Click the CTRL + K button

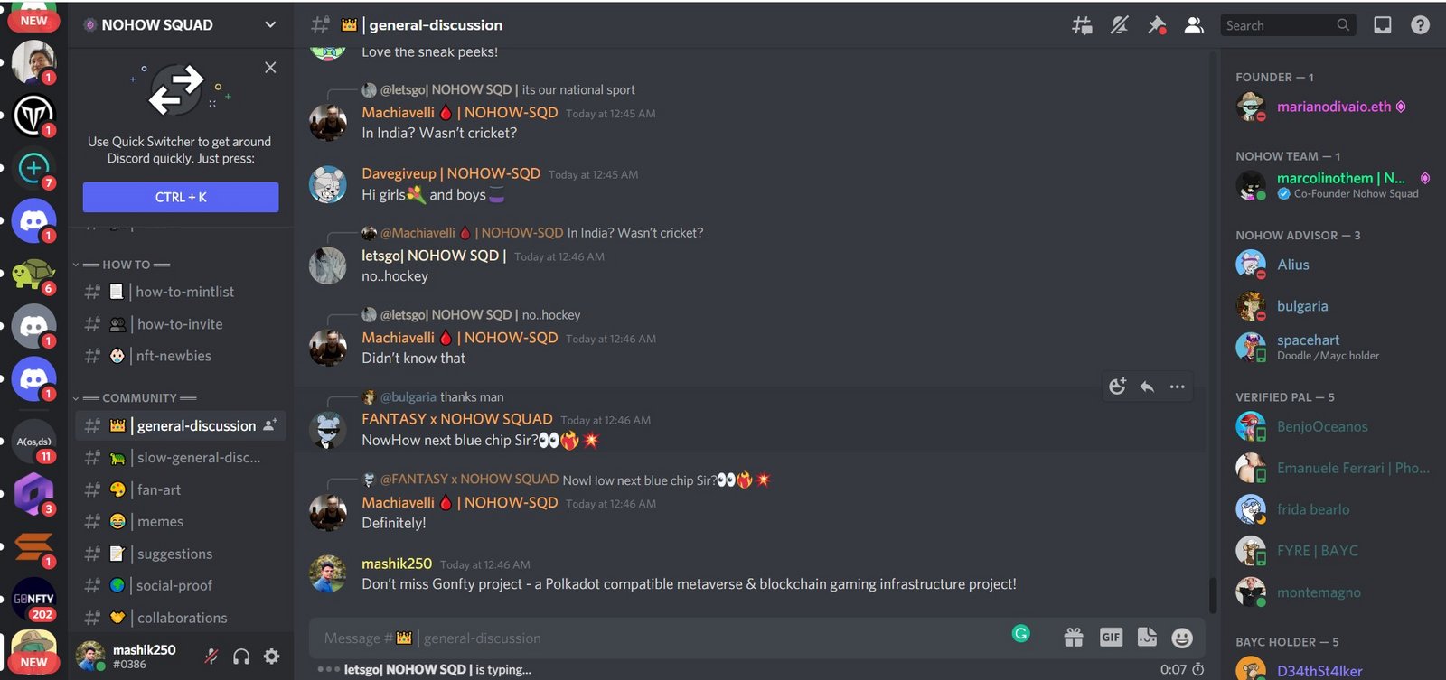pyautogui.click(x=181, y=197)
